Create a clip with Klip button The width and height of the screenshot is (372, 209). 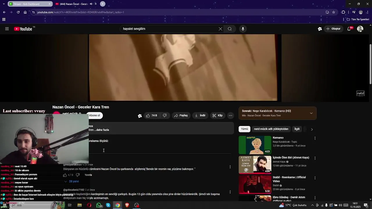(217, 116)
